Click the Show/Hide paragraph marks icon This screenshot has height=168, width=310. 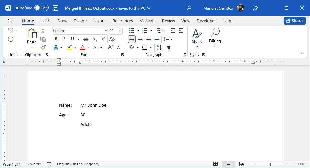pos(168,47)
